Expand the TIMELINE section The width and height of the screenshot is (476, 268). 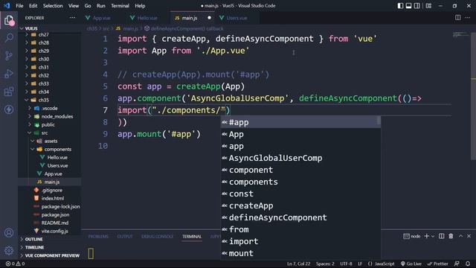click(x=35, y=247)
